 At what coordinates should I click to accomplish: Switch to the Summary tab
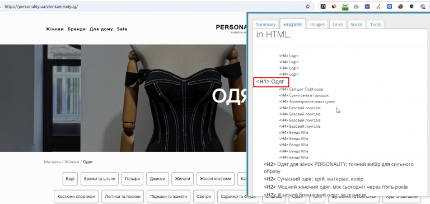pyautogui.click(x=265, y=25)
